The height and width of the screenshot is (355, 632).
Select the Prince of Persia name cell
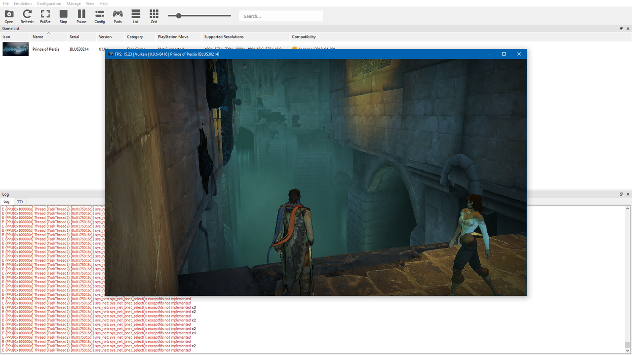coord(46,49)
